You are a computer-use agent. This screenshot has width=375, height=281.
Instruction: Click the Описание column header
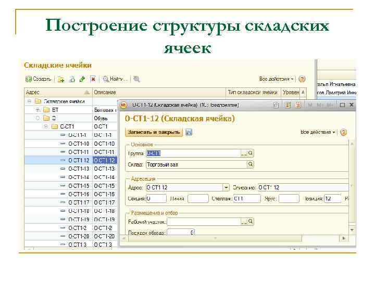pos(159,92)
